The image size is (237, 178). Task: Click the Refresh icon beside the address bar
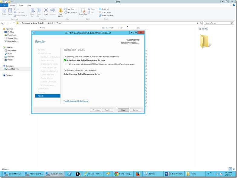coord(201,23)
